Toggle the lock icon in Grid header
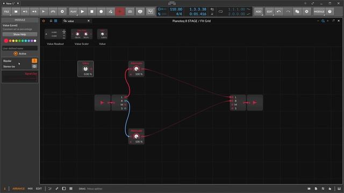The image size is (344, 193). click(51, 21)
